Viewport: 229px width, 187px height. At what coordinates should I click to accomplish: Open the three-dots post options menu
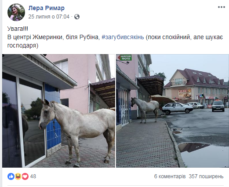point(222,7)
